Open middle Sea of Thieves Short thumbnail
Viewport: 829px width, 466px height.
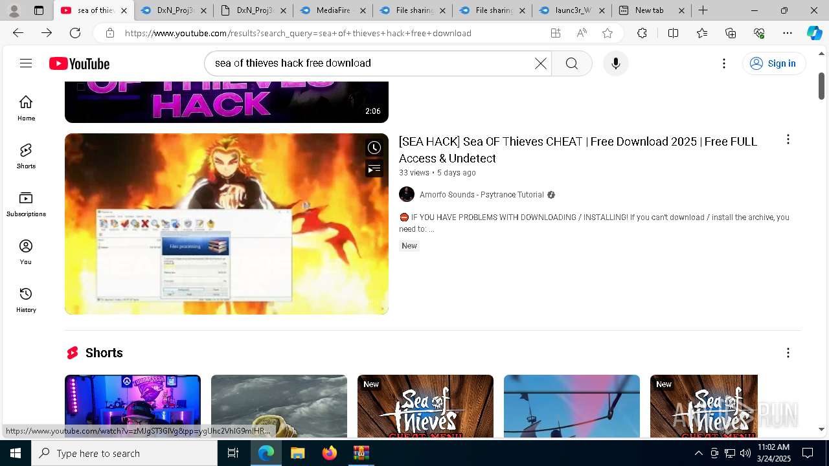[x=426, y=406]
